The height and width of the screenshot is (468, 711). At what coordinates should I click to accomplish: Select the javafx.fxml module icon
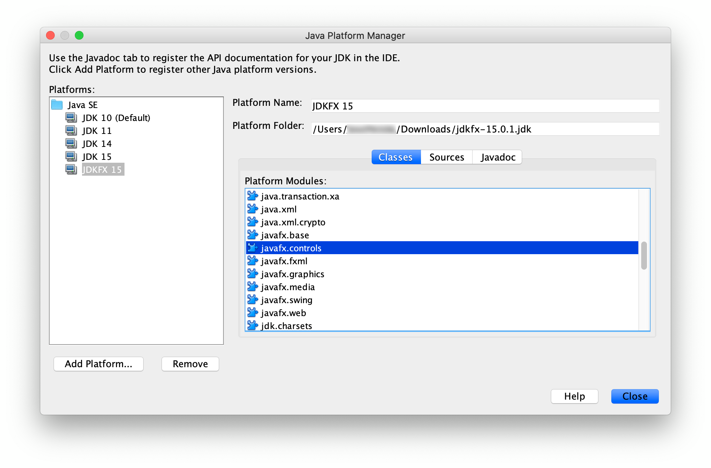[x=253, y=261]
